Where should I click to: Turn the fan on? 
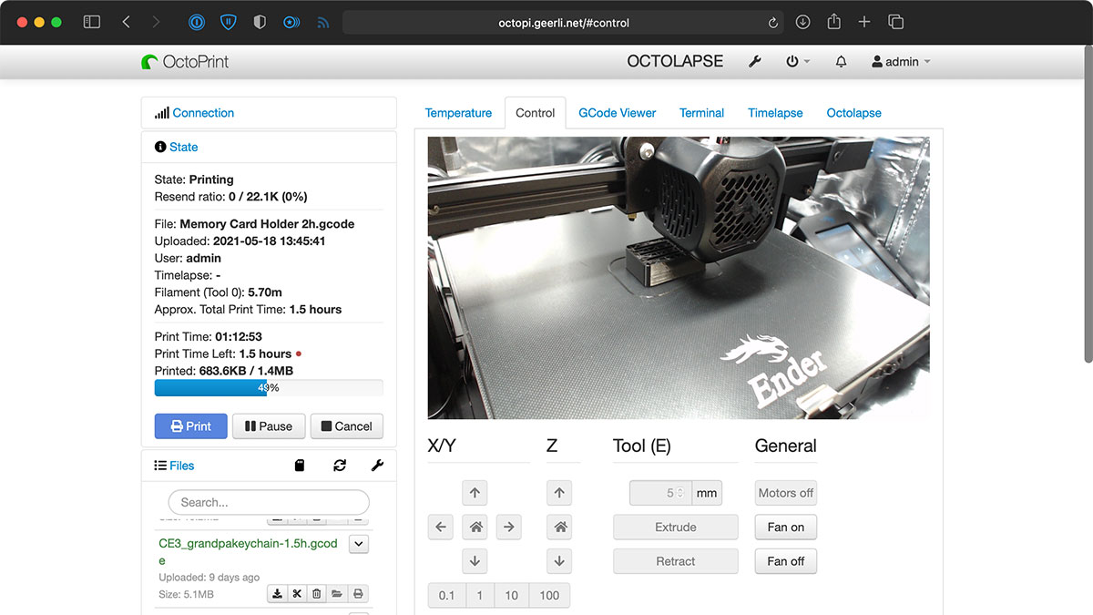pos(785,527)
